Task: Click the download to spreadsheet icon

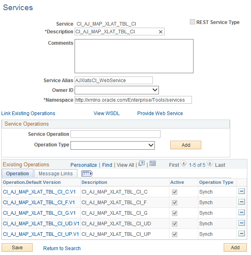Action: [153, 163]
